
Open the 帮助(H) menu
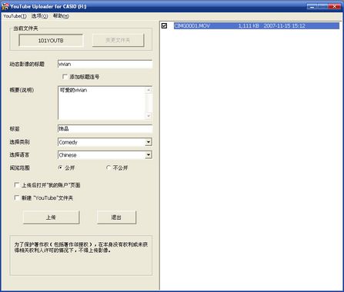coord(61,16)
